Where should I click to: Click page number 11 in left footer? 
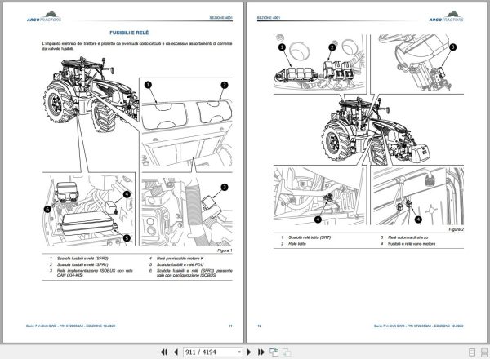pos(230,326)
